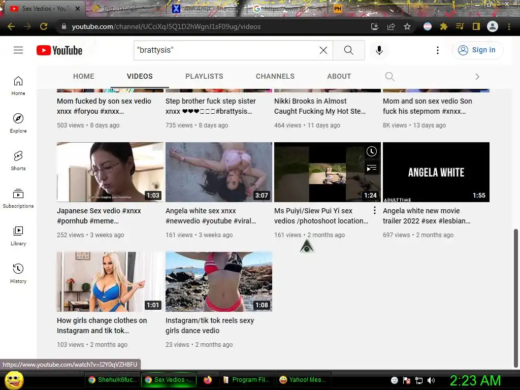Bookmark the page with the star icon
Image resolution: width=520 pixels, height=390 pixels.
pyautogui.click(x=407, y=26)
